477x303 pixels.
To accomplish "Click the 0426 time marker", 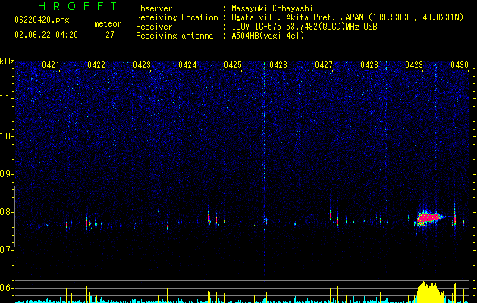I will 278,65.
